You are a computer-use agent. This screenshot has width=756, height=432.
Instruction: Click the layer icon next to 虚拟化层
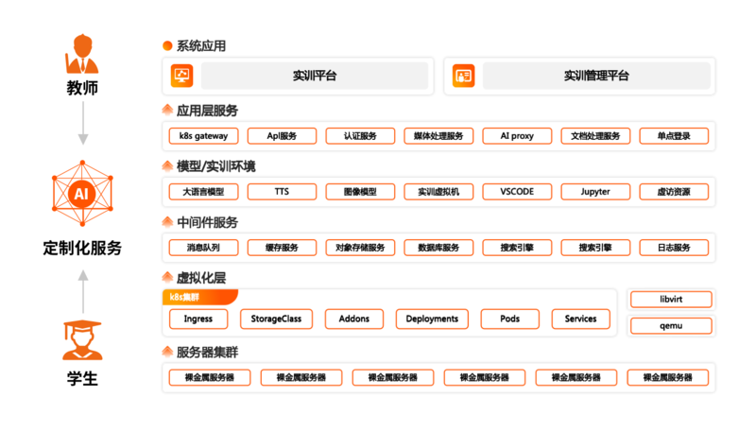pyautogui.click(x=167, y=278)
